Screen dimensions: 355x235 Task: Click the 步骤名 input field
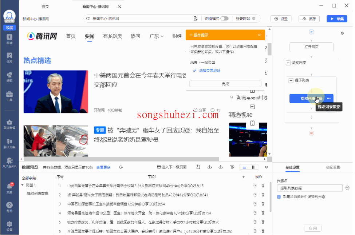tap(309, 188)
